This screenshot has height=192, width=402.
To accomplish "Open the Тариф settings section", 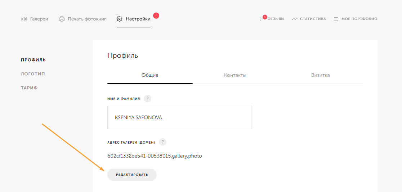I will point(29,88).
